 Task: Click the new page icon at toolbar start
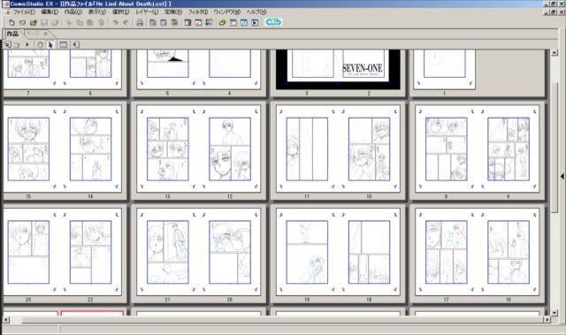[11, 22]
